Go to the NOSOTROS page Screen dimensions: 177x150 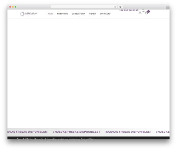coord(62,14)
